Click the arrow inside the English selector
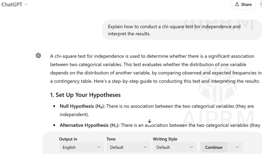 point(99,147)
